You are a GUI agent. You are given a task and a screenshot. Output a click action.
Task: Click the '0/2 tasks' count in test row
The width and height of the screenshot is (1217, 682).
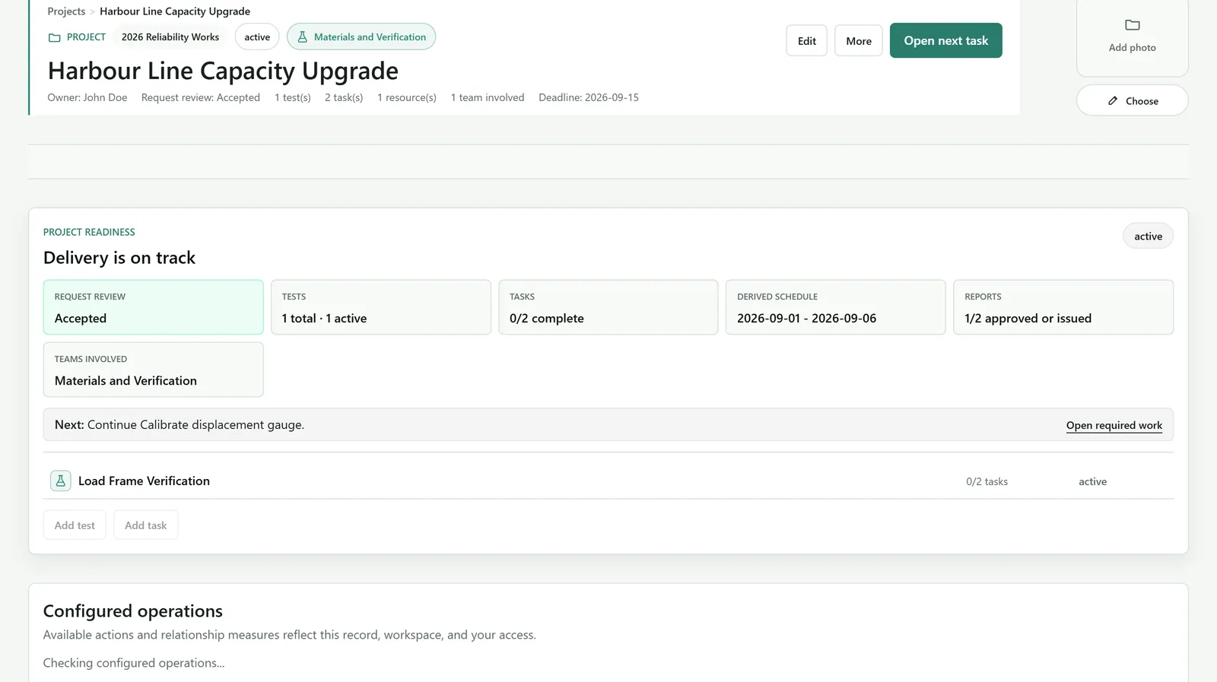(x=987, y=481)
